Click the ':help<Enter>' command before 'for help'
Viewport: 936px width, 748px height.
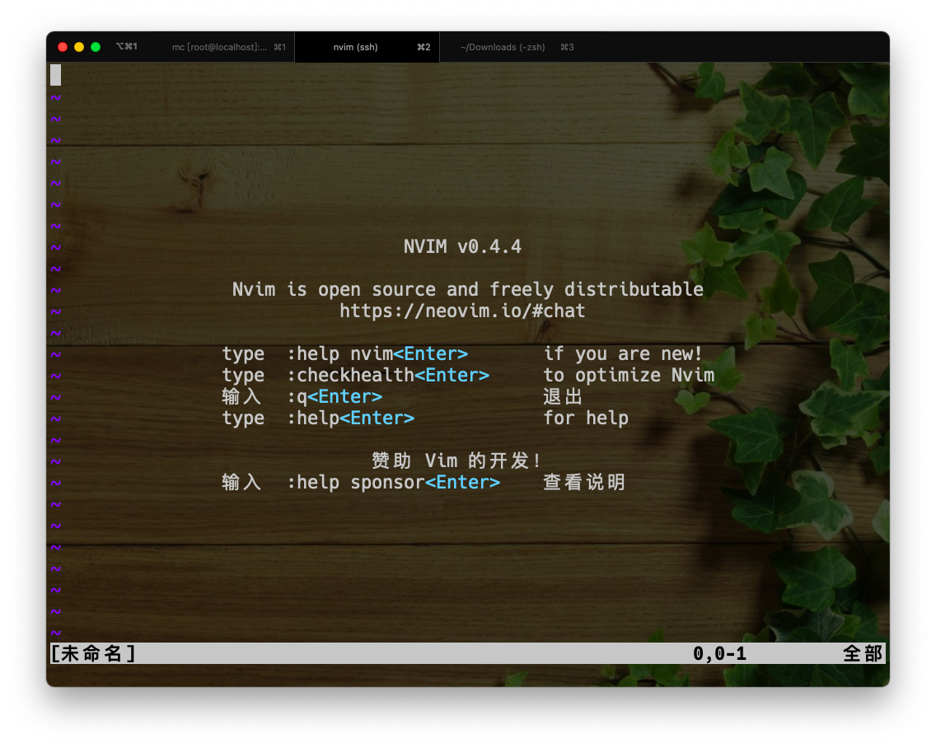350,418
